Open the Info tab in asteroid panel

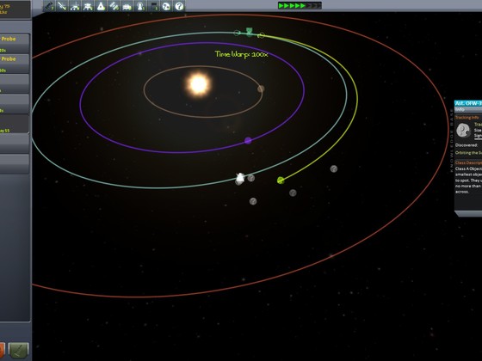click(x=460, y=110)
